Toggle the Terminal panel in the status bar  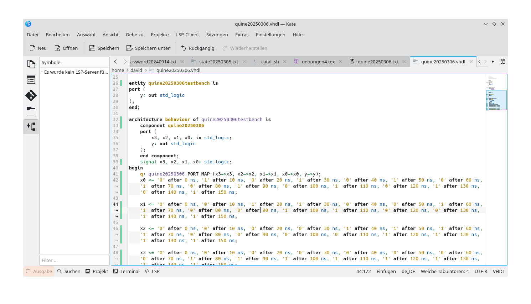click(x=126, y=271)
